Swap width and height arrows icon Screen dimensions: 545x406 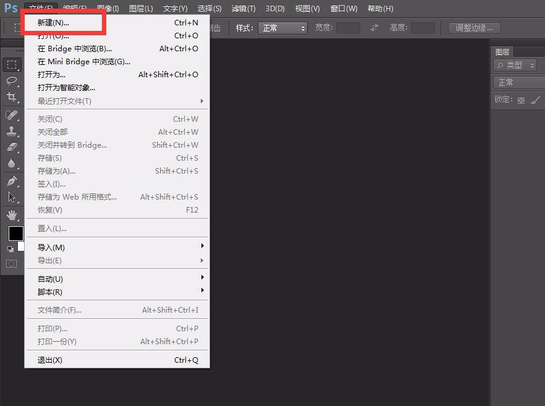click(374, 27)
